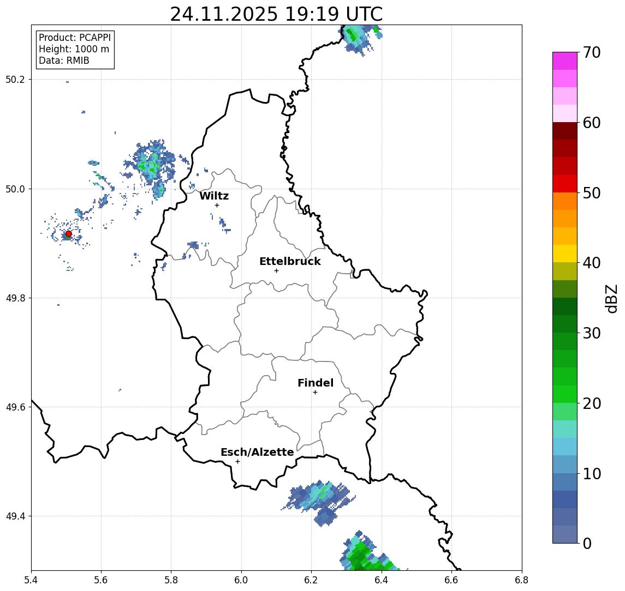Click the longitude axis label 6.4
Screen dimensions: 625x591
(x=382, y=580)
